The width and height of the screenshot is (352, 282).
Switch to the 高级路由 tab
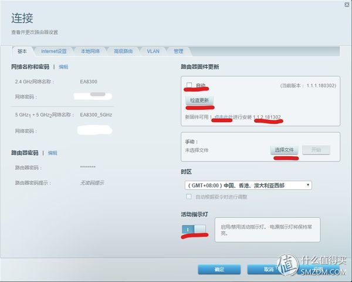click(x=123, y=51)
